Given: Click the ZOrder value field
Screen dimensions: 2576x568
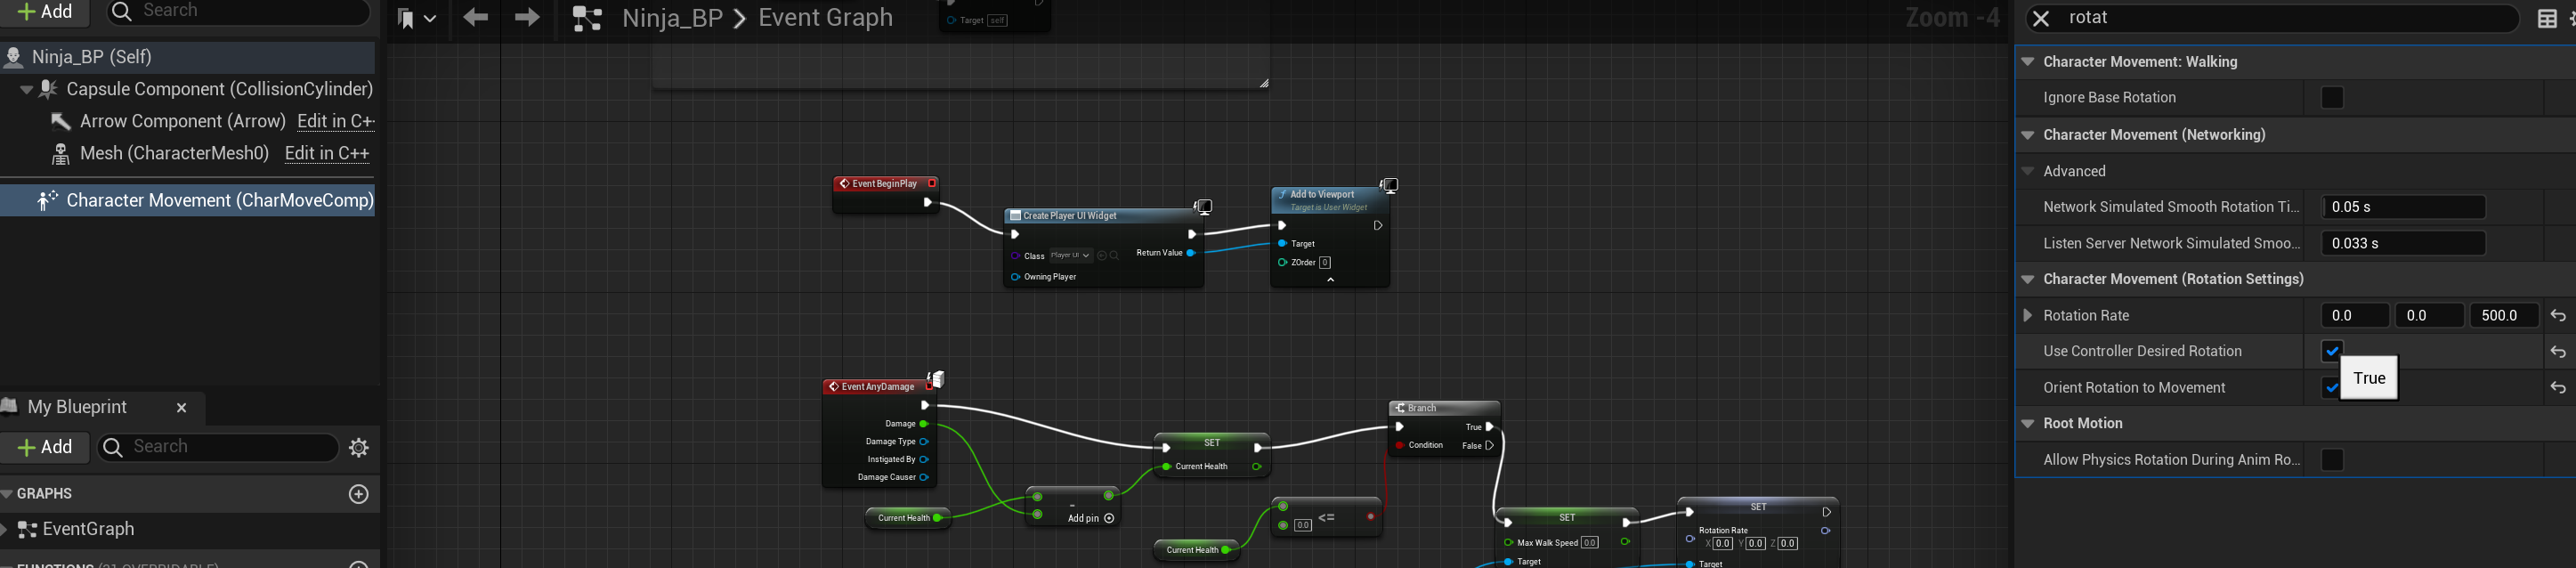Looking at the screenshot, I should tap(1325, 263).
